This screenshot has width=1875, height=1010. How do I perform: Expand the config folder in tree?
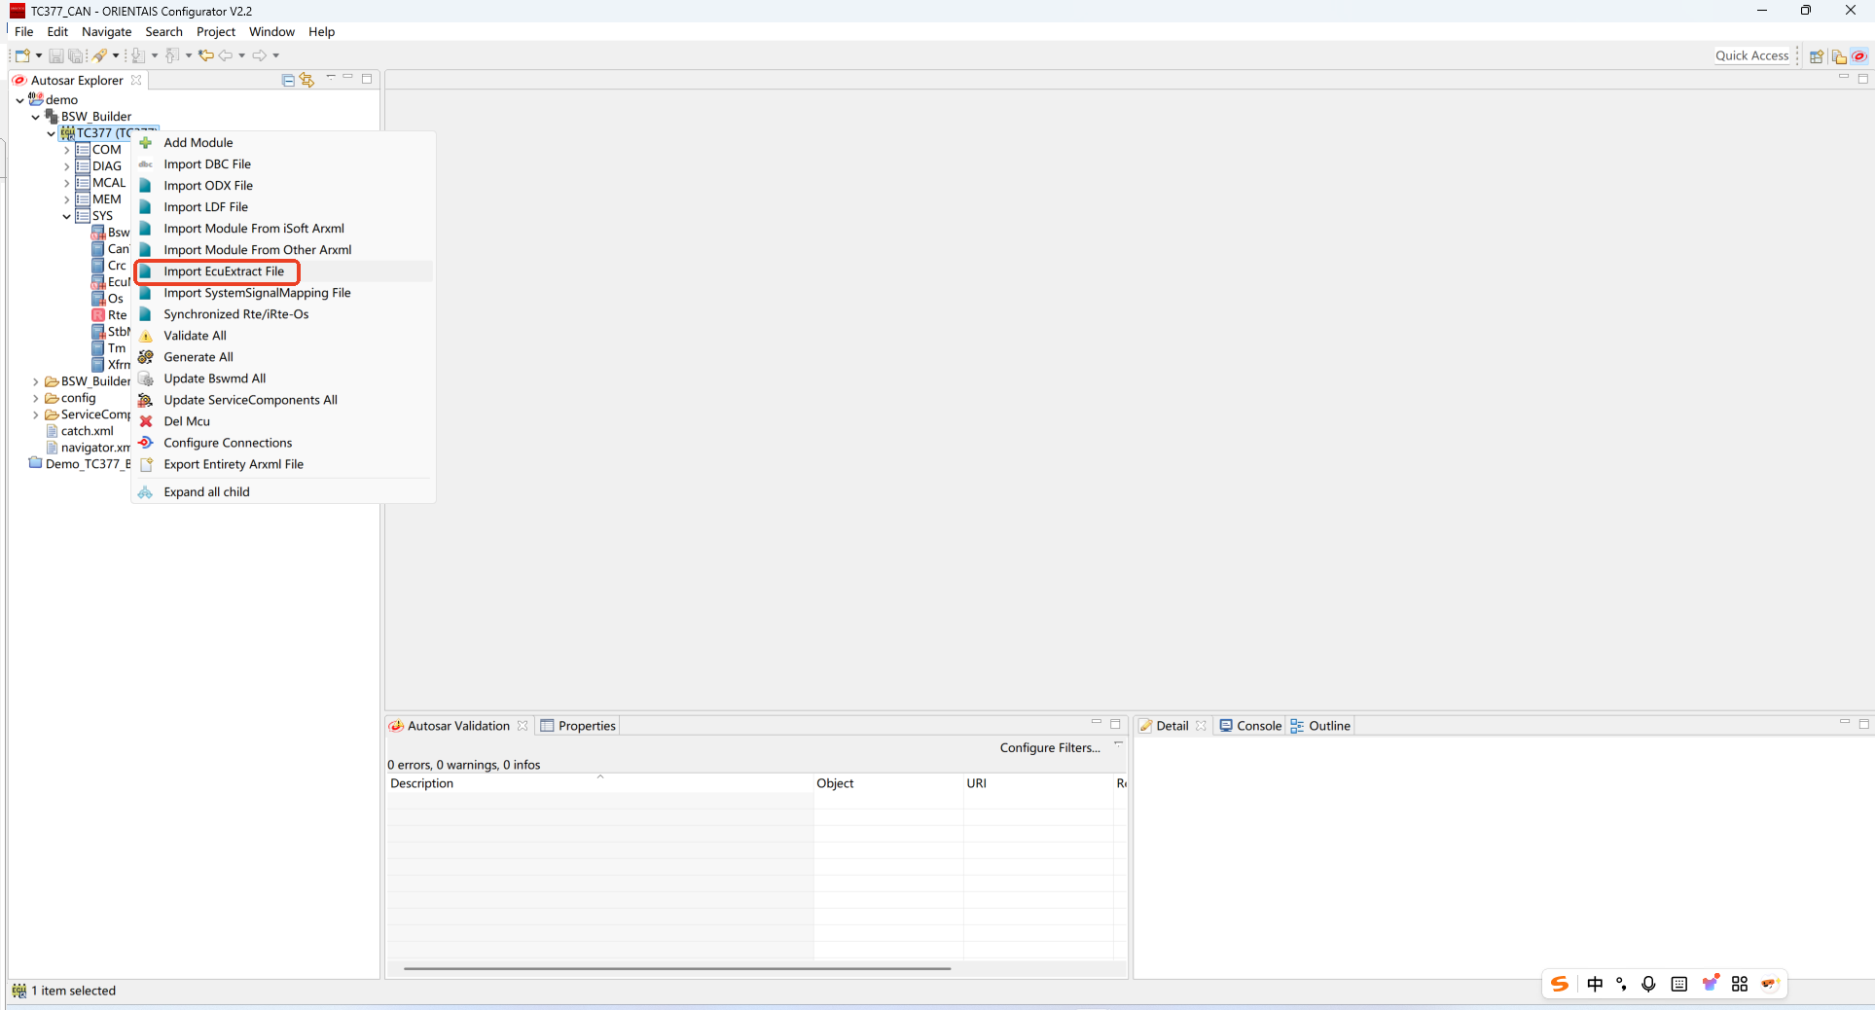pyautogui.click(x=36, y=398)
